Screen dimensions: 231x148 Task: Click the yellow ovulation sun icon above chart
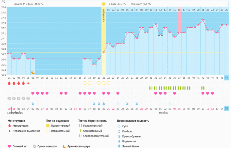[103, 4]
